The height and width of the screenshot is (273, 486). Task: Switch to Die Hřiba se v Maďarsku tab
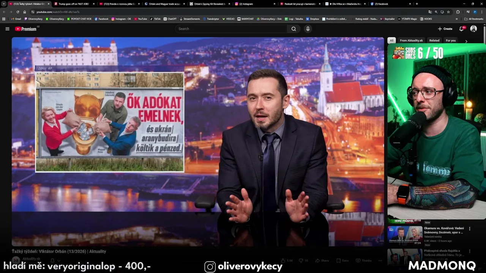click(345, 4)
